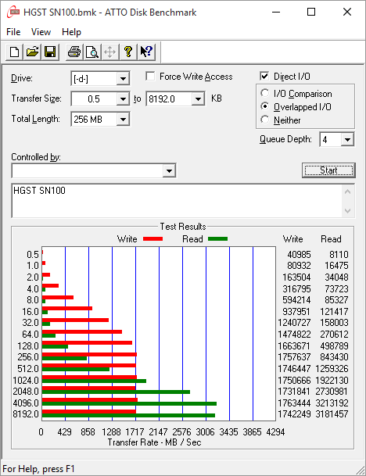Viewport: 366px width, 476px height.
Task: Click the four-arrow move icon in toolbar
Action: click(x=109, y=52)
